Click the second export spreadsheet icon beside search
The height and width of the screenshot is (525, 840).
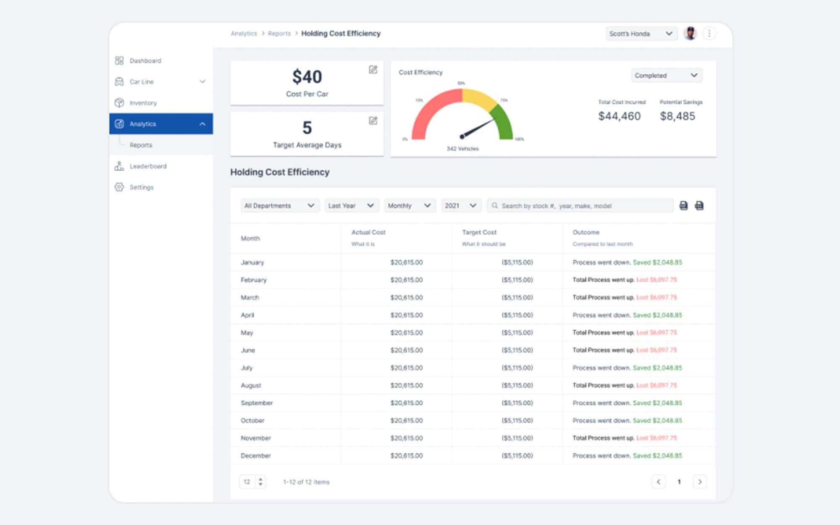[699, 205]
